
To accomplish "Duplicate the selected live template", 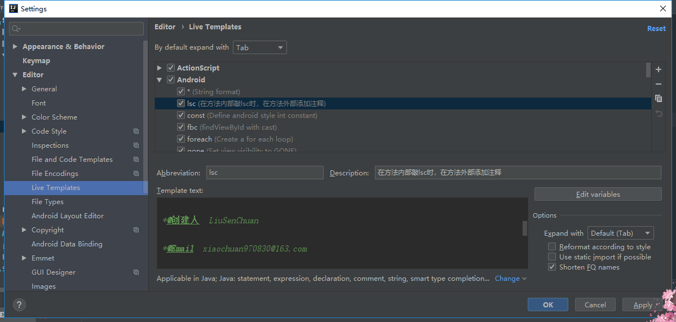I will (x=659, y=99).
